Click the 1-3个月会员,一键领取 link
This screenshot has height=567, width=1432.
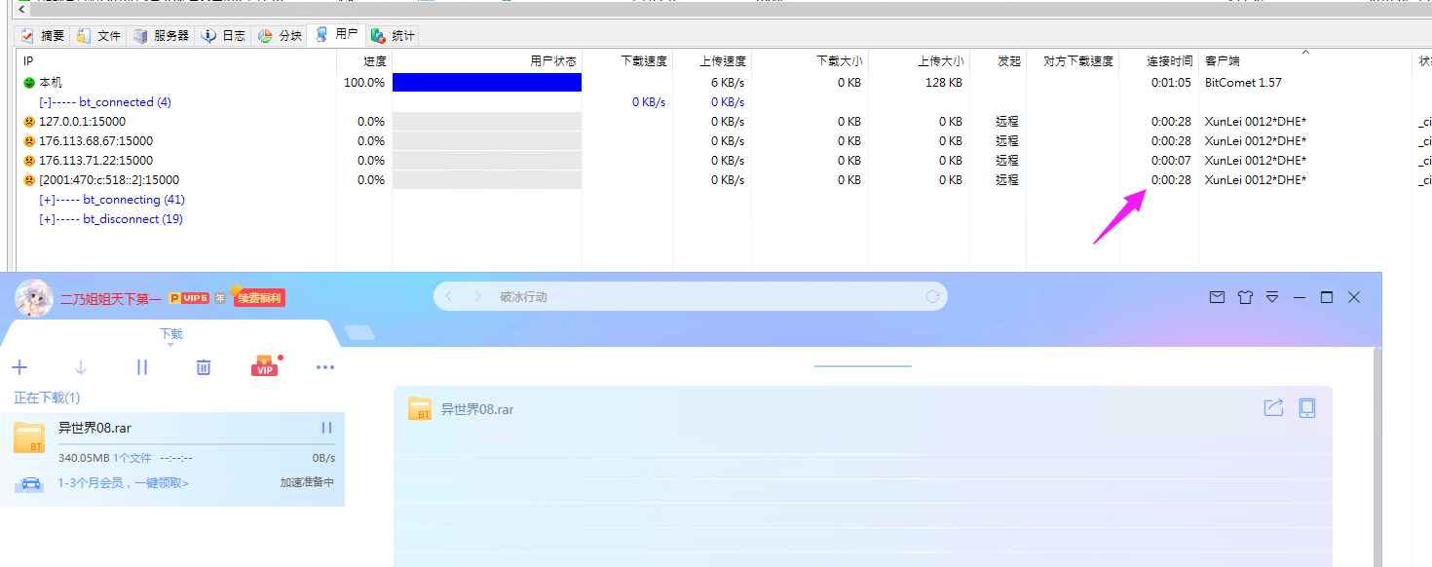click(124, 483)
